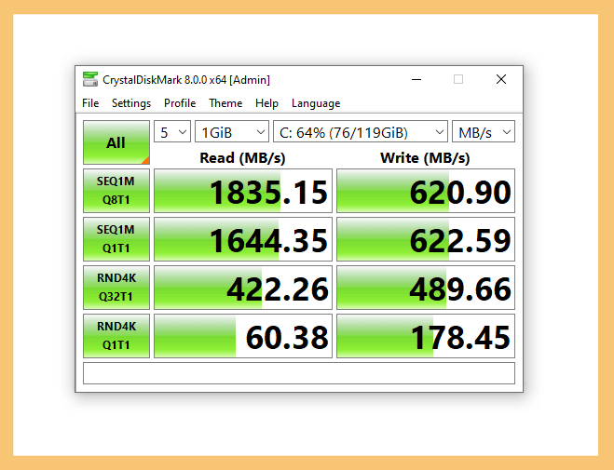This screenshot has width=614, height=470.
Task: Open the MB/s unit dropdown
Action: pos(484,132)
